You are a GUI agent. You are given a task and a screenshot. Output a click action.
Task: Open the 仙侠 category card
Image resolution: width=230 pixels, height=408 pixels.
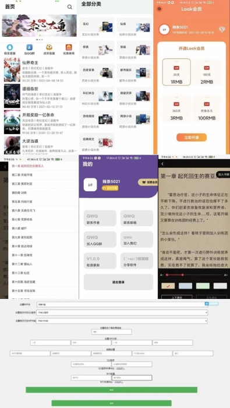pyautogui.click(x=135, y=27)
